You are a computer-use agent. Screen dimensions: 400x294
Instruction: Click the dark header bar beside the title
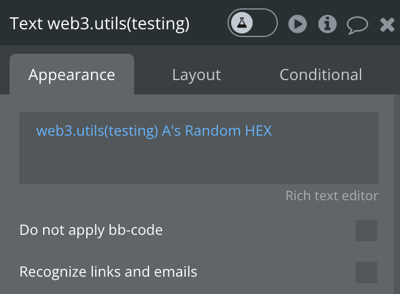(208, 23)
